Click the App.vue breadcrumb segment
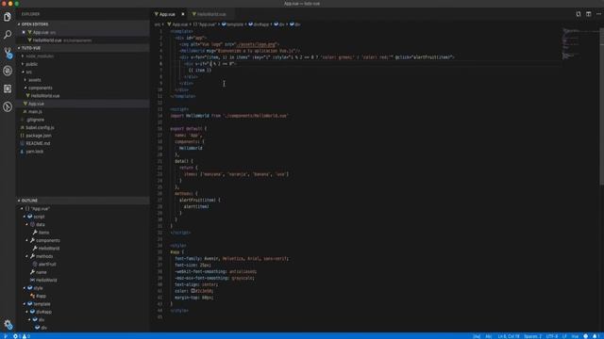This screenshot has height=339, width=604. 179,24
